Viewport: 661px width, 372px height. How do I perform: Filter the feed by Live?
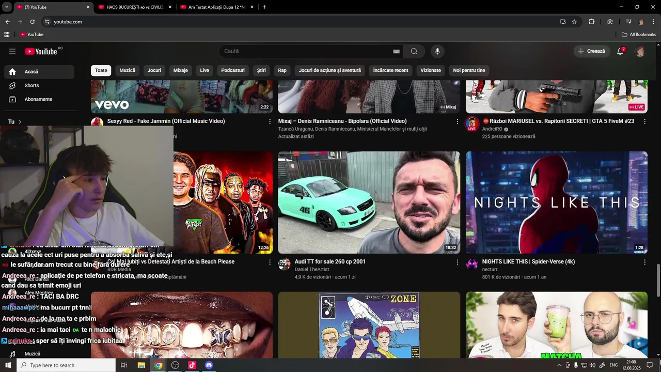point(204,70)
